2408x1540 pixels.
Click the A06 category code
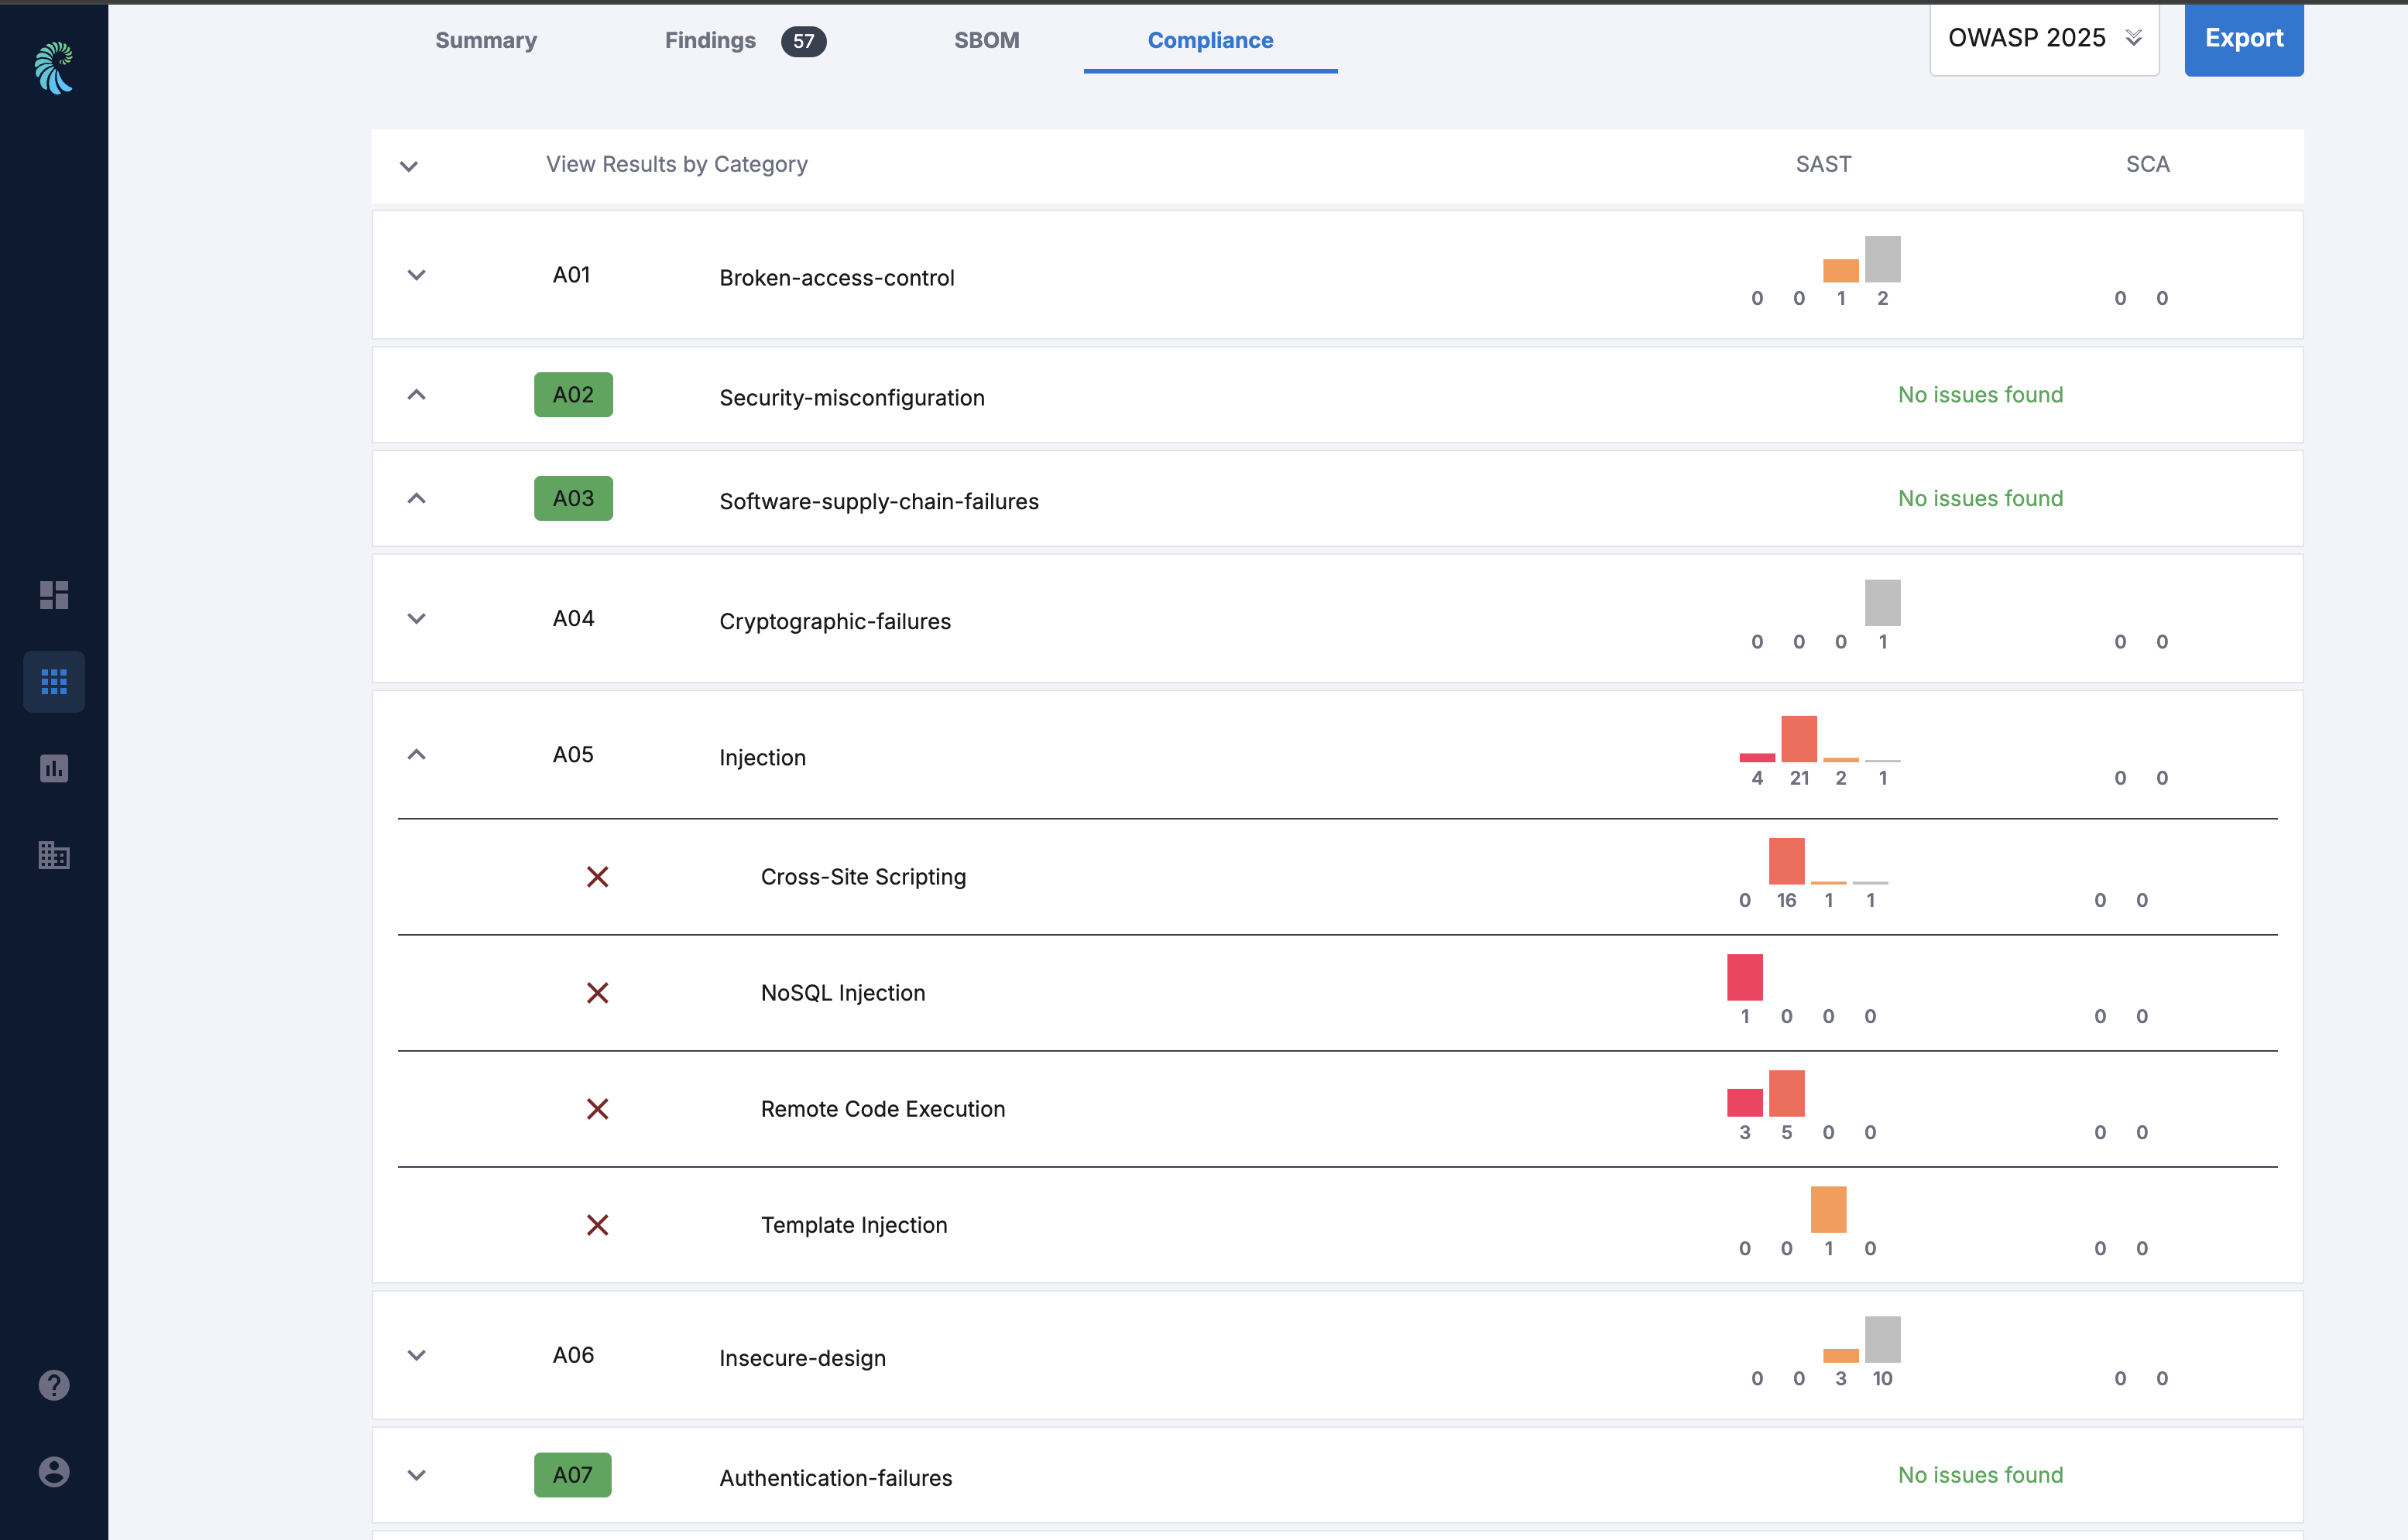point(573,1355)
